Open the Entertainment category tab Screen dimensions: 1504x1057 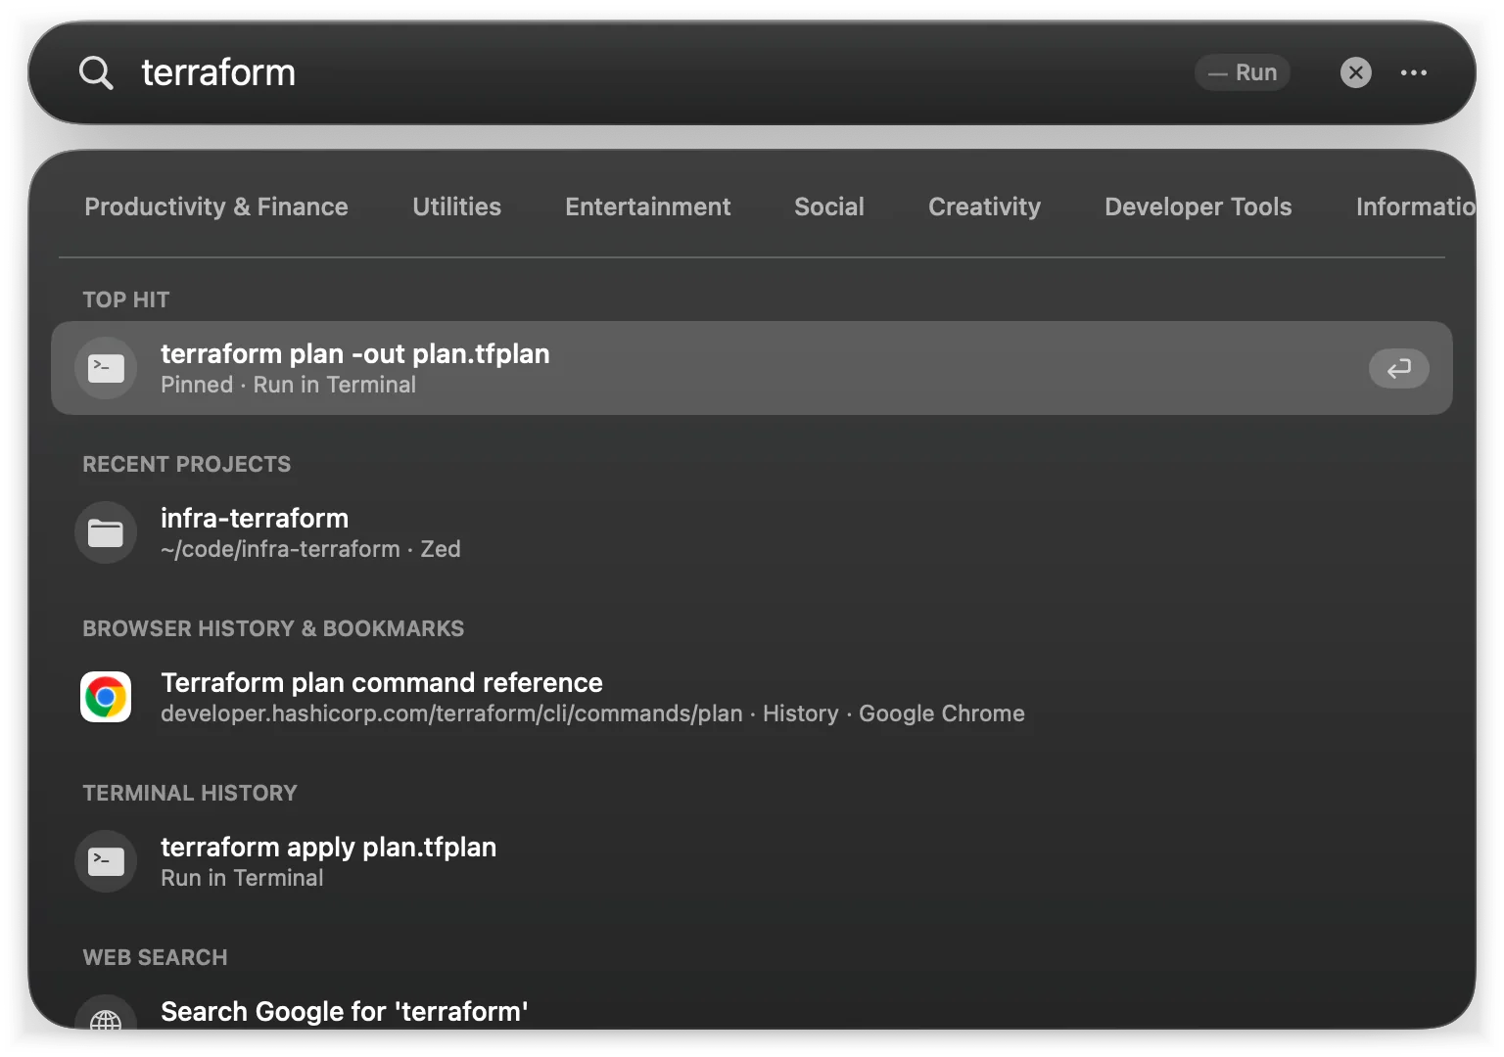coord(647,207)
